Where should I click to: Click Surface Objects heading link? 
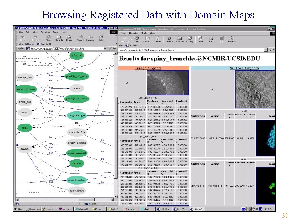click(244, 68)
